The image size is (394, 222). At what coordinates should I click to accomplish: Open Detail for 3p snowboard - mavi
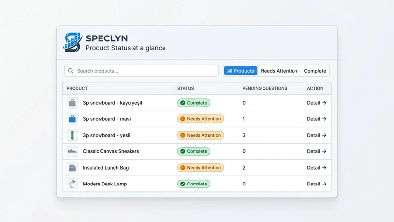pyautogui.click(x=316, y=119)
